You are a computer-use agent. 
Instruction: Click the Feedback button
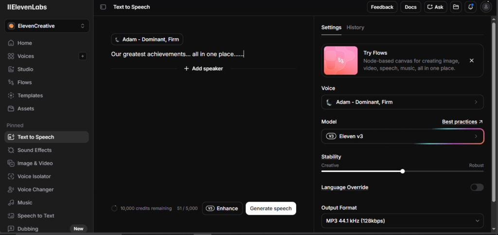382,7
